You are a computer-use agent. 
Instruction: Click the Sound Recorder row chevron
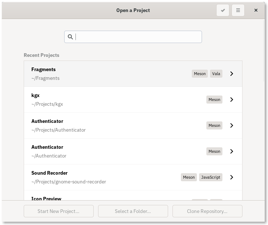point(232,177)
